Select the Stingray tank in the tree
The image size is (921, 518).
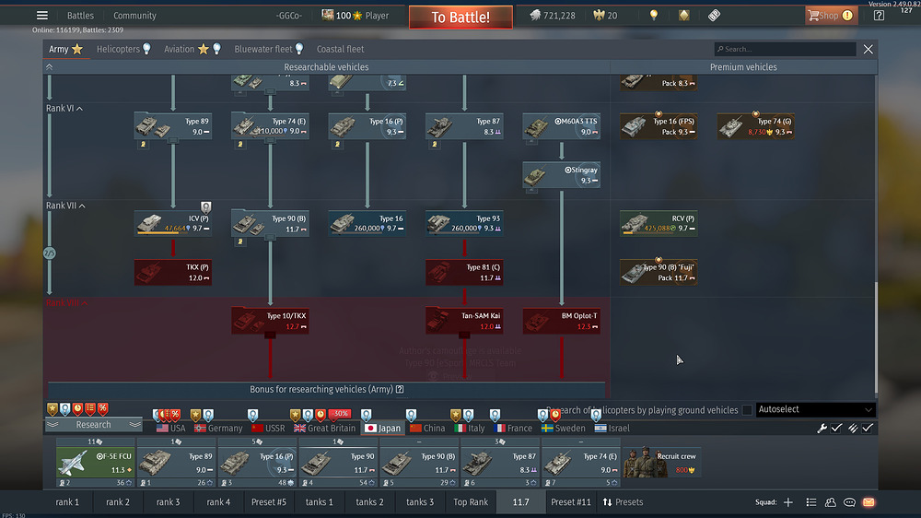pyautogui.click(x=561, y=175)
